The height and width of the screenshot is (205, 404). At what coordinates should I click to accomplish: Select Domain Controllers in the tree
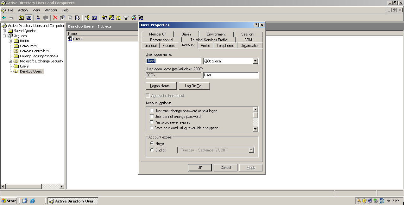pyautogui.click(x=34, y=51)
